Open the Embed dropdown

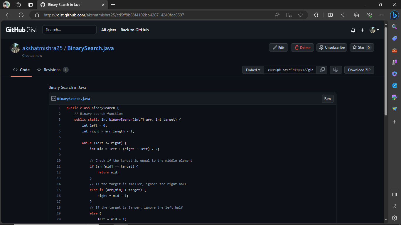click(x=253, y=70)
